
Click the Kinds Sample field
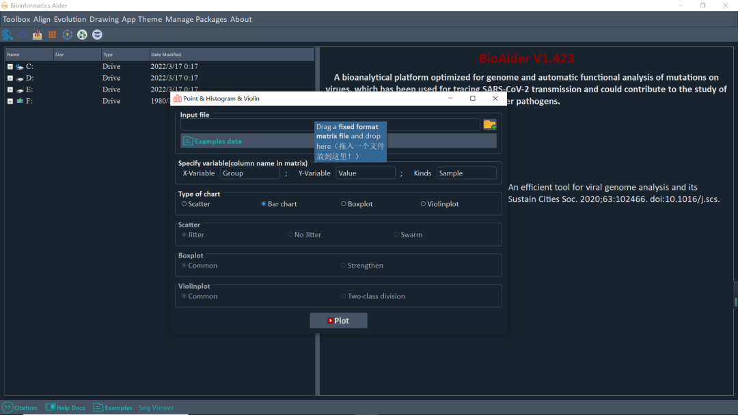467,173
